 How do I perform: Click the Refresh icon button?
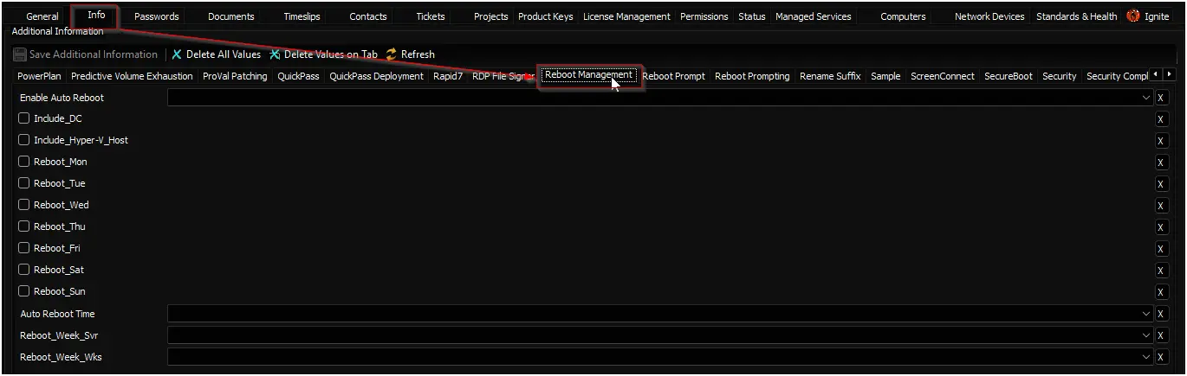[x=411, y=54]
